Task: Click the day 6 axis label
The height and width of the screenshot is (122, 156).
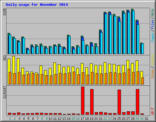Action: pyautogui.click(x=33, y=119)
